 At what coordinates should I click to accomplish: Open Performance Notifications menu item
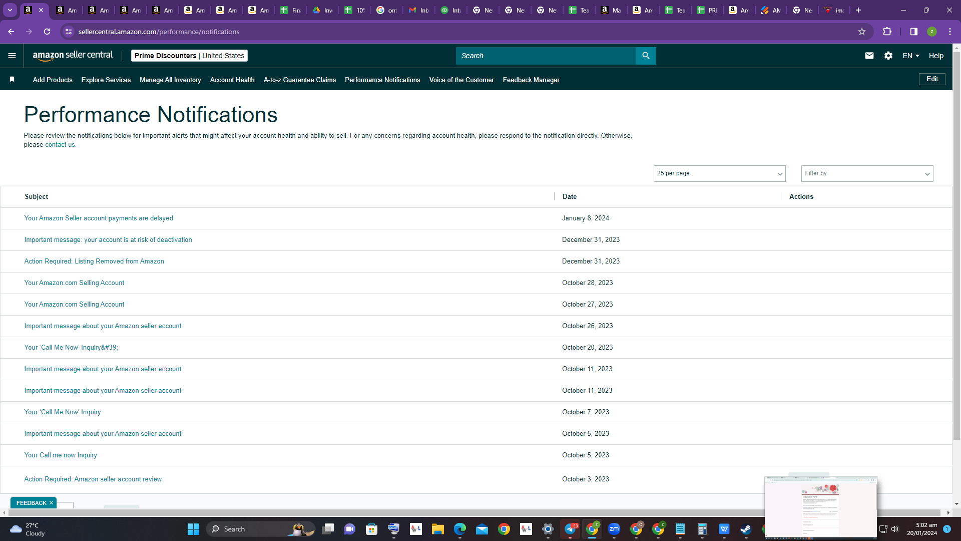click(382, 80)
